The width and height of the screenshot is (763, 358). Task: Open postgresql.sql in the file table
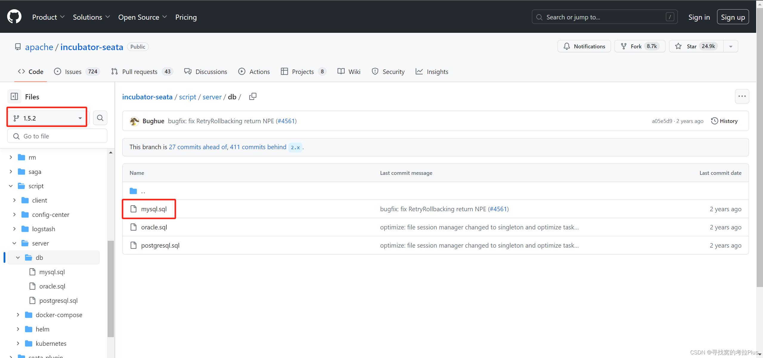point(160,245)
